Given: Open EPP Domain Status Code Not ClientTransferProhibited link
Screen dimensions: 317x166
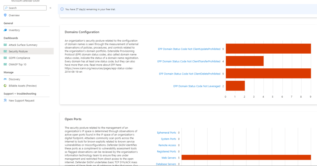Looking at the screenshot, I should tap(189, 61).
